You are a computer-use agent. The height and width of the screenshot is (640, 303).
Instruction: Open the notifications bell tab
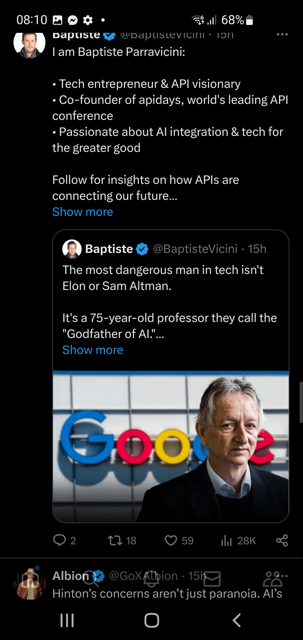coord(151,579)
